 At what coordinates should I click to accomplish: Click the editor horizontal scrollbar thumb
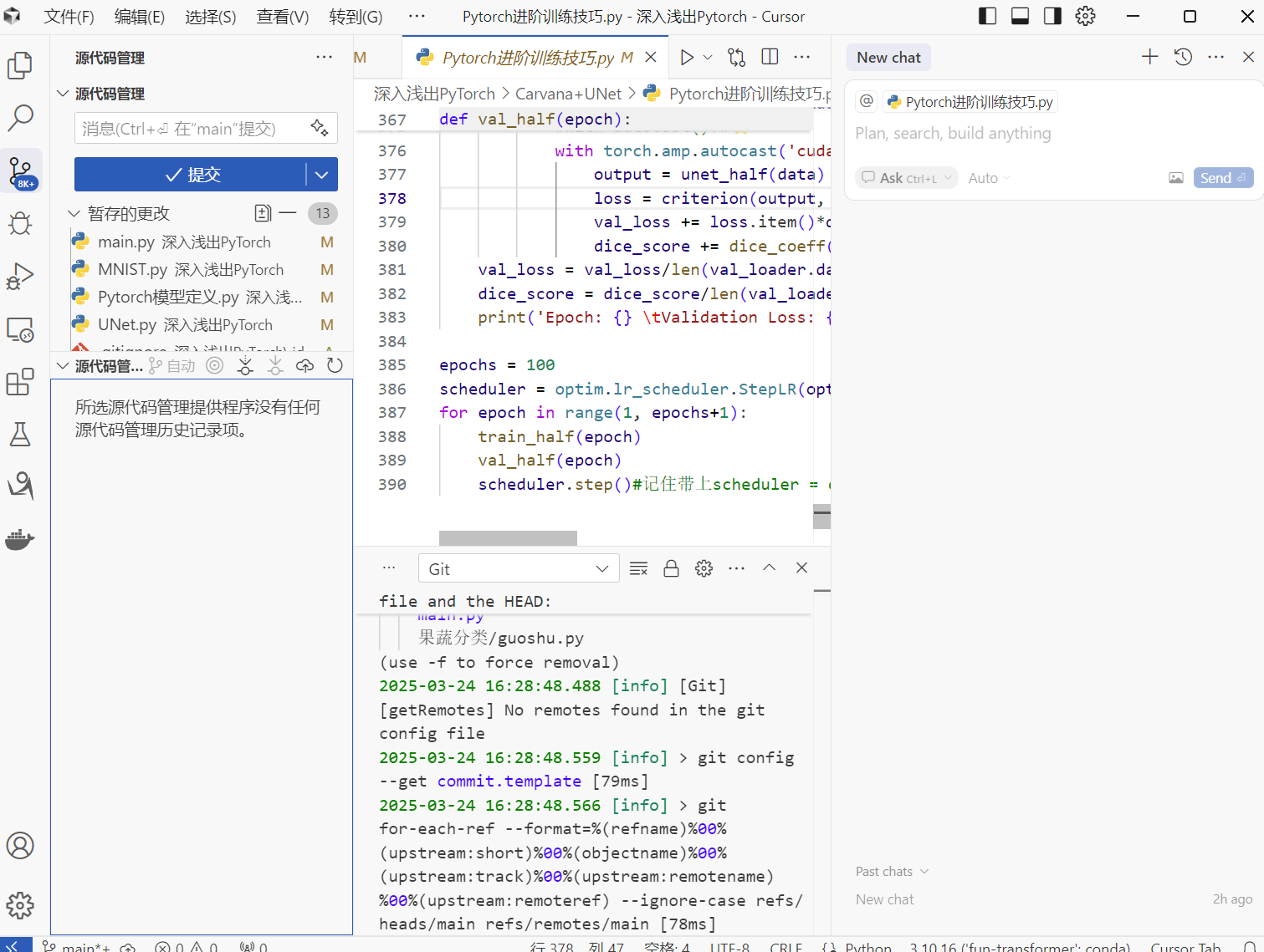click(508, 538)
